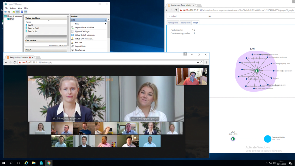This screenshot has height=166, width=295.
Task: Switch to the Backplanes tab
Action: coord(186,22)
